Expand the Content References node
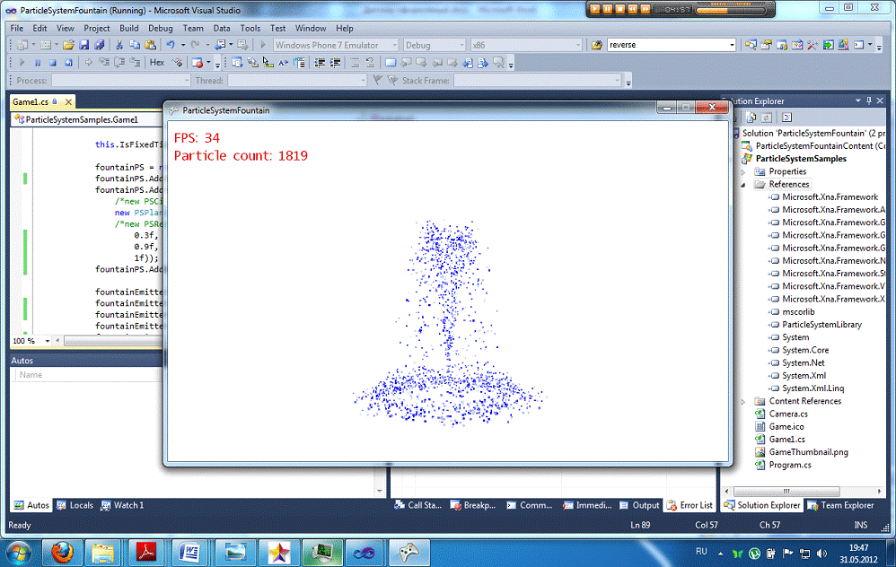The height and width of the screenshot is (567, 896). click(743, 401)
